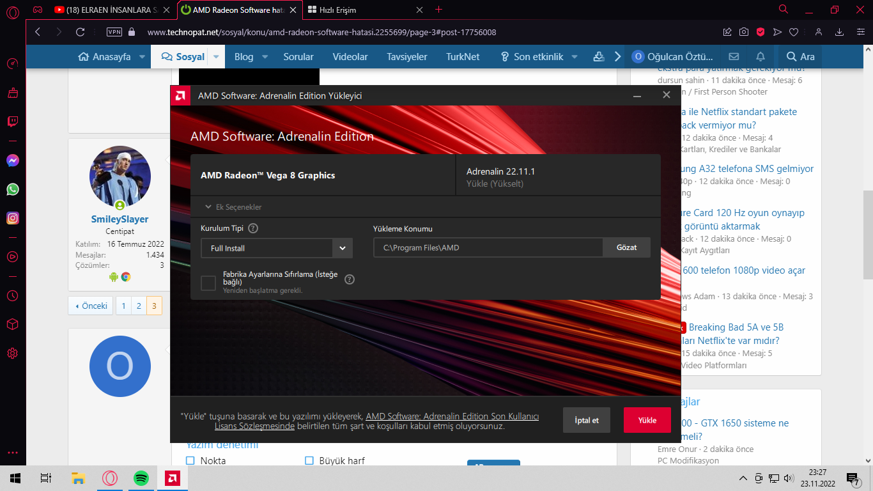
Task: Open GX Control speedometer in Opera sidebar
Action: click(13, 63)
